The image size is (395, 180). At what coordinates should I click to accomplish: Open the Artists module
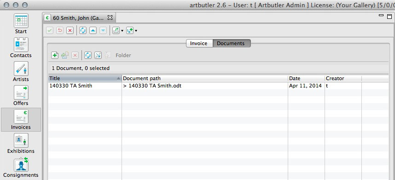21,72
